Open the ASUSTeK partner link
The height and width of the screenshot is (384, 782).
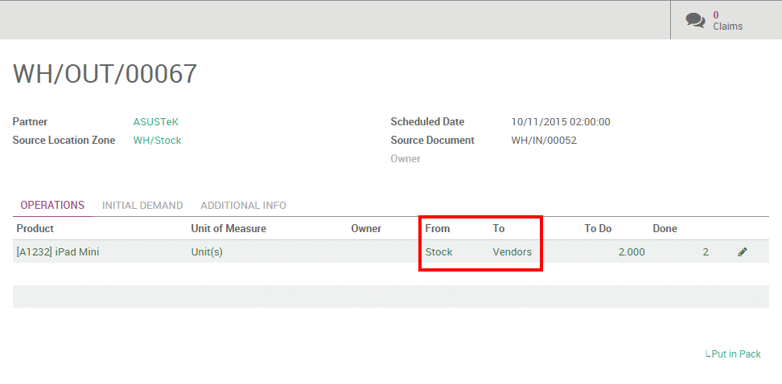pyautogui.click(x=155, y=122)
